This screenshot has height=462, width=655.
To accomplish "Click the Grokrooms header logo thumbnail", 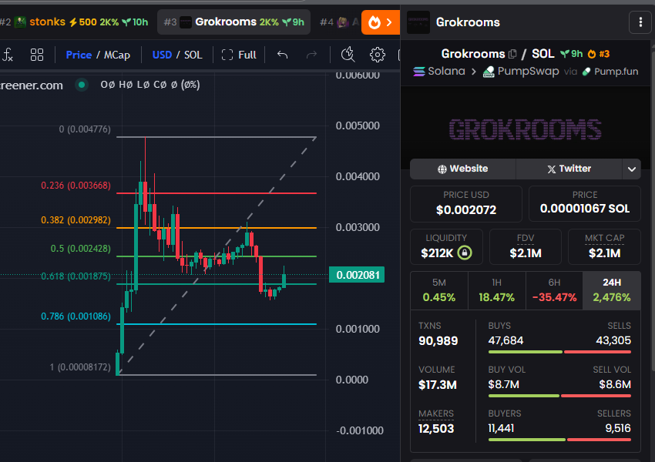I will (418, 22).
